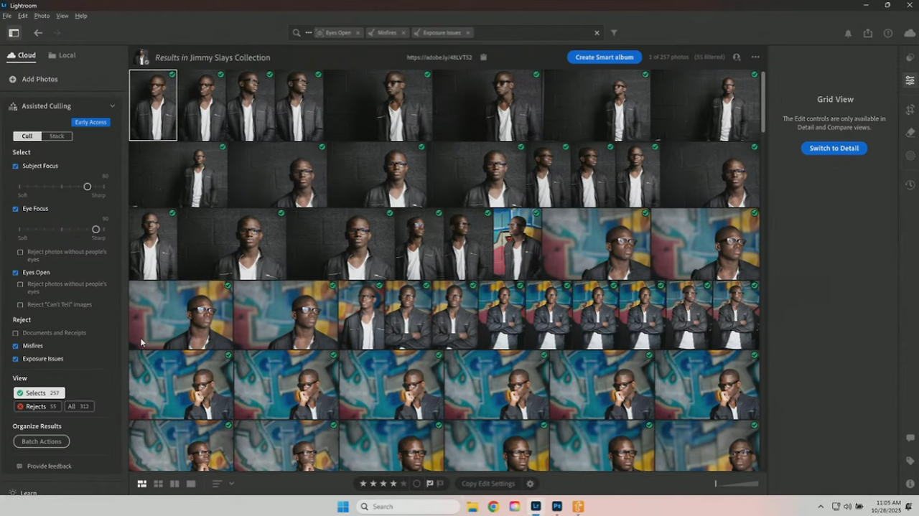
Task: Click Add Photos
Action: (x=34, y=80)
